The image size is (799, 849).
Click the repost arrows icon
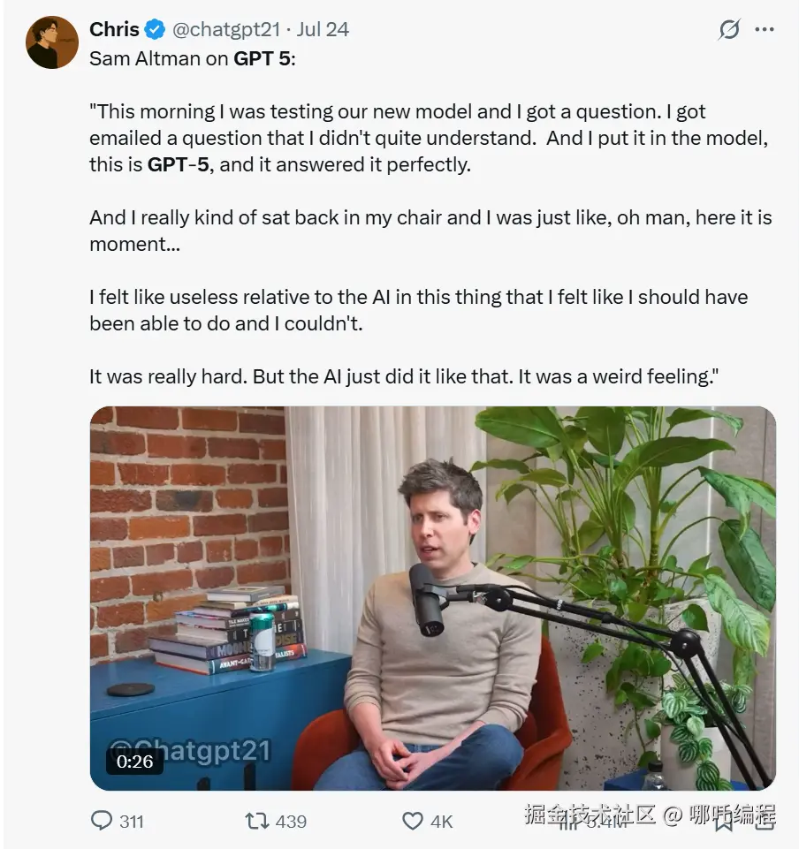click(256, 821)
